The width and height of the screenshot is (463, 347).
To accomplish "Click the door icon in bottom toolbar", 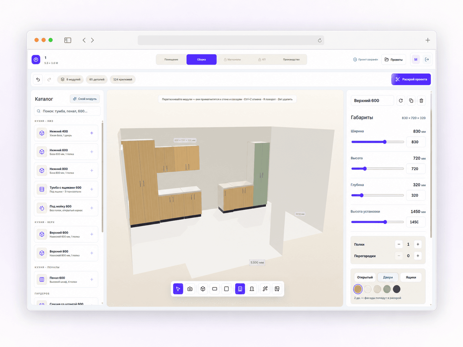I will 252,289.
